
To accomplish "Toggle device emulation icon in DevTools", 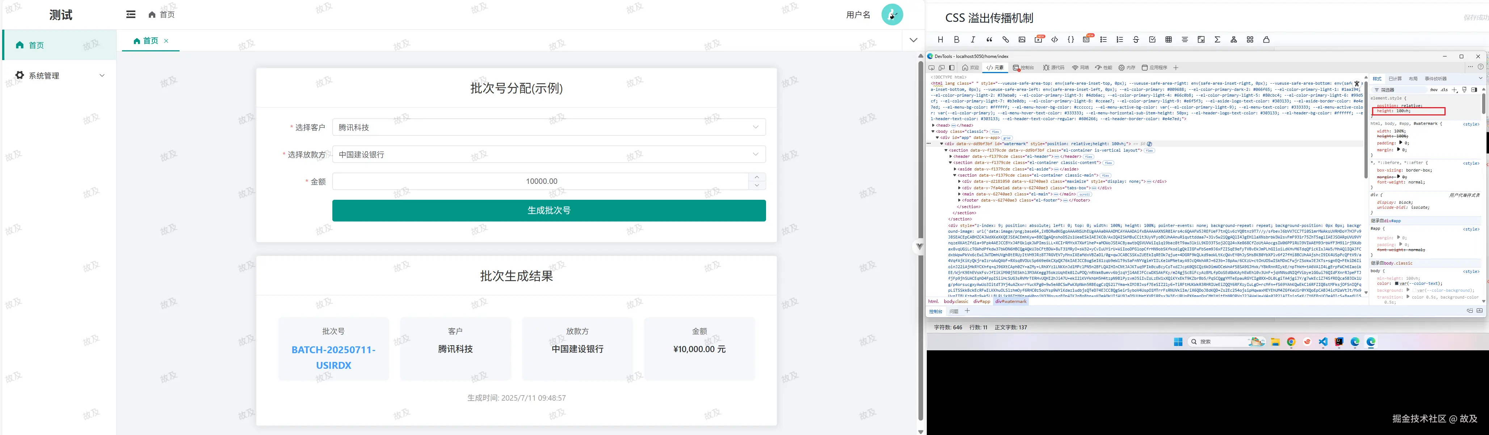I will tap(942, 68).
